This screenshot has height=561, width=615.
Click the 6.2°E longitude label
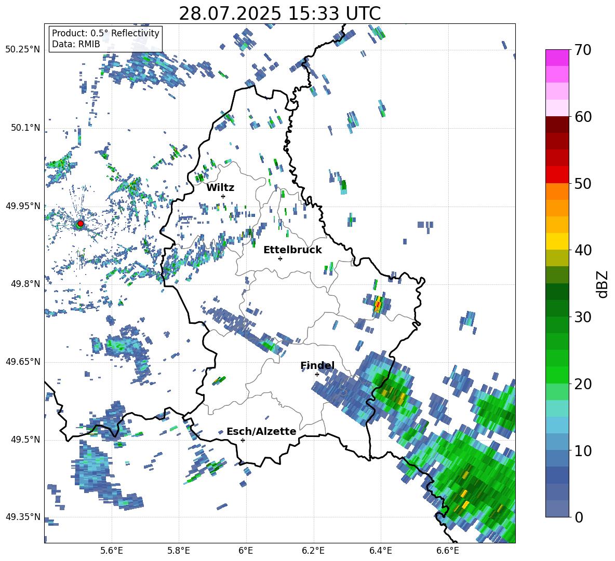[313, 551]
